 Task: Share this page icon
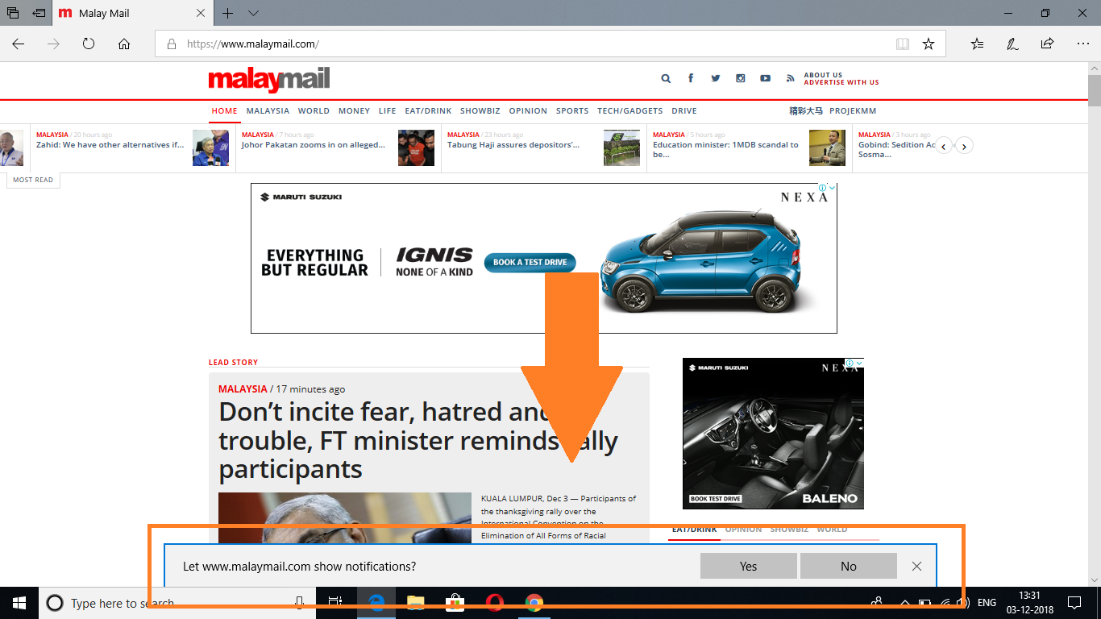coord(1047,44)
